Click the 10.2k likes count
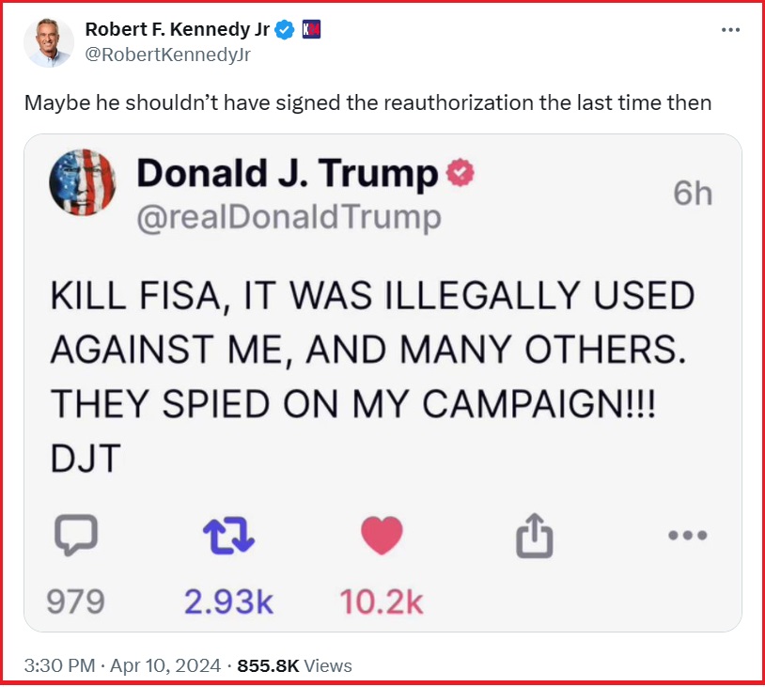The image size is (765, 687). tap(382, 601)
